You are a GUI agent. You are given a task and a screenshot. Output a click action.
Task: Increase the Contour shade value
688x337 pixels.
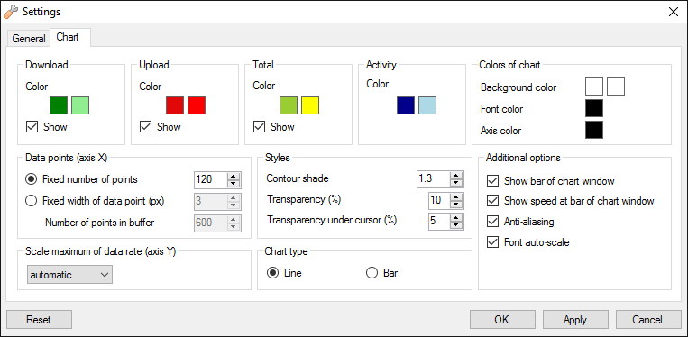click(x=456, y=176)
